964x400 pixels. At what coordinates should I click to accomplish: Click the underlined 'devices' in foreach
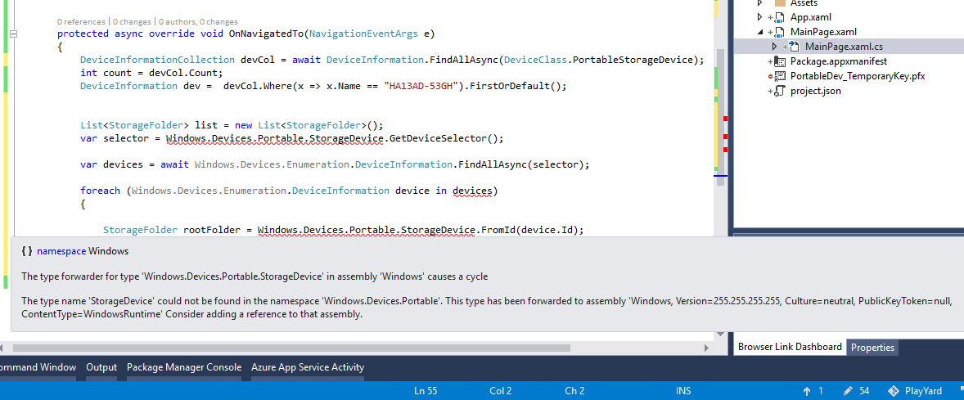tap(471, 191)
